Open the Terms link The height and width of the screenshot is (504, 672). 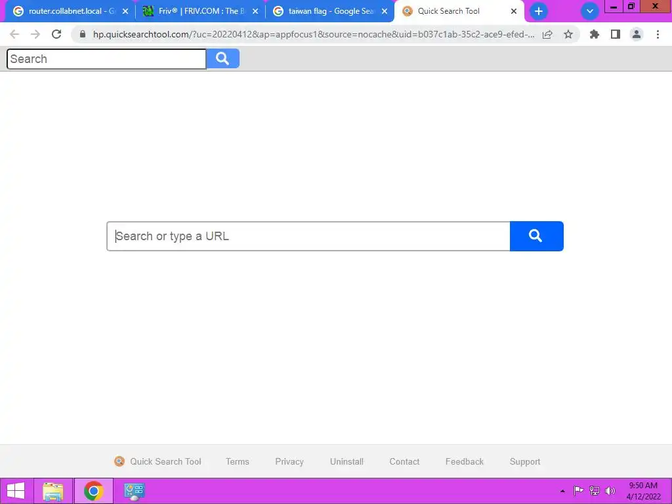click(x=238, y=461)
